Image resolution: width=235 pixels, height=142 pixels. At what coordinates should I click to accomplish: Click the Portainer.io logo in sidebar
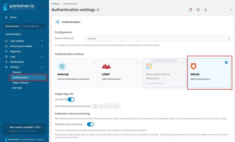[19, 7]
